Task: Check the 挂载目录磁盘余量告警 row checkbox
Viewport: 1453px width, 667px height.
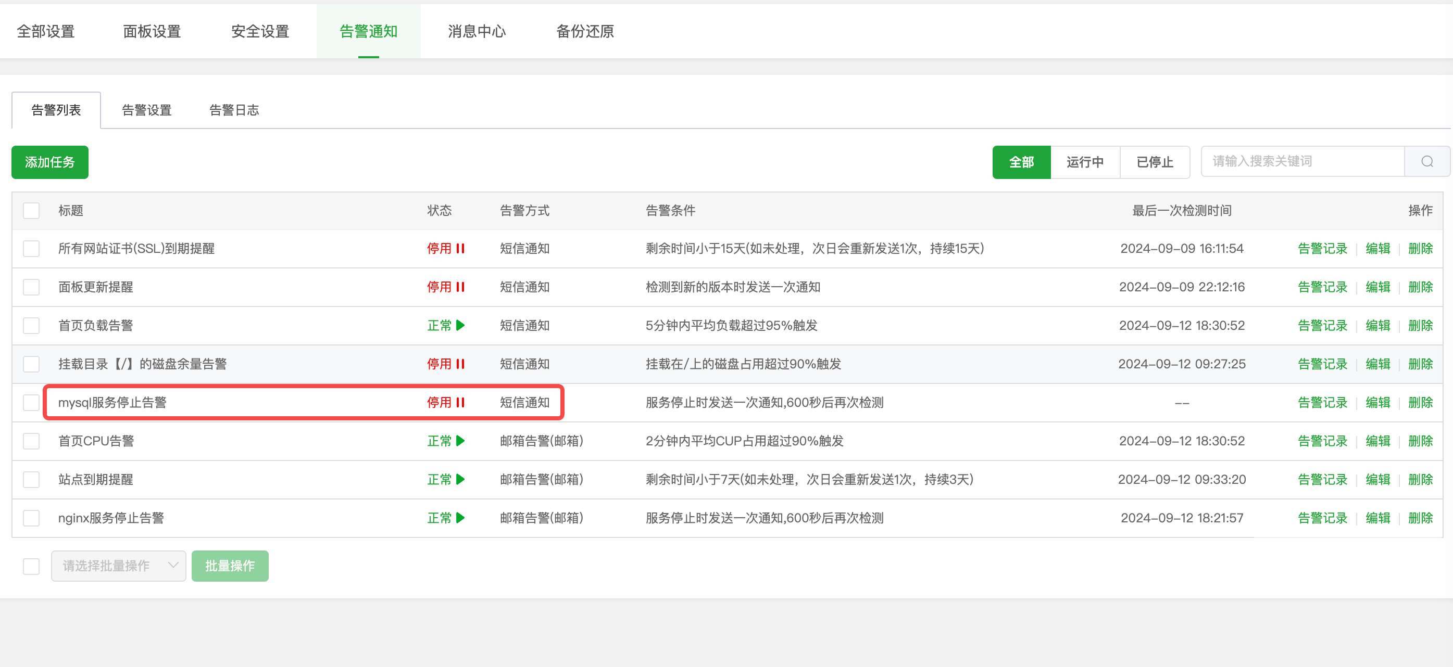Action: coord(31,364)
